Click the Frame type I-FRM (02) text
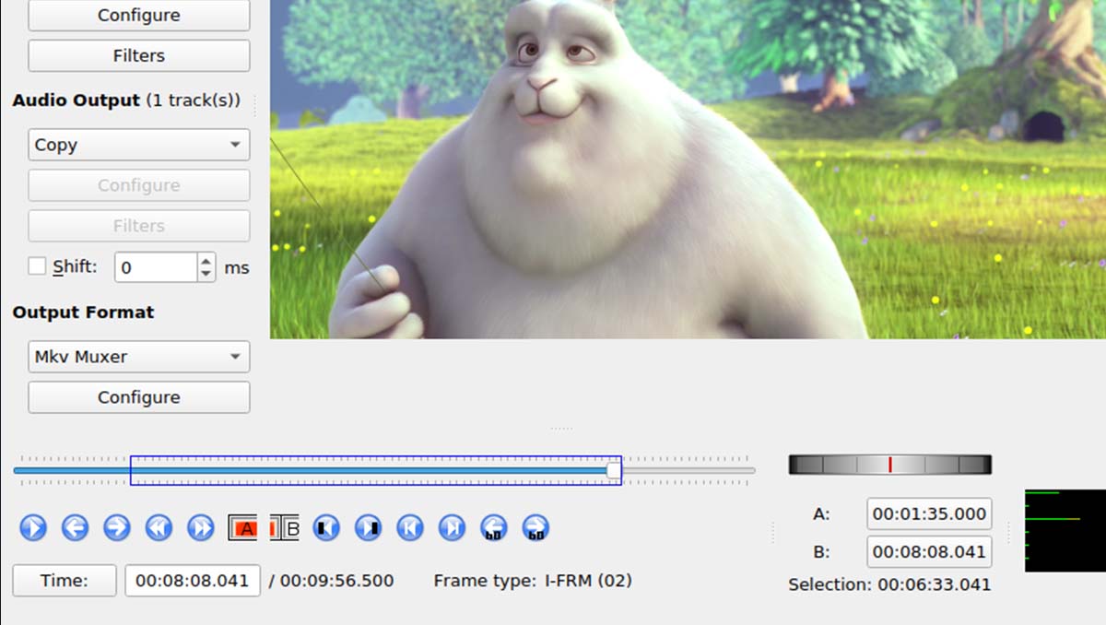1106x625 pixels. 533,581
